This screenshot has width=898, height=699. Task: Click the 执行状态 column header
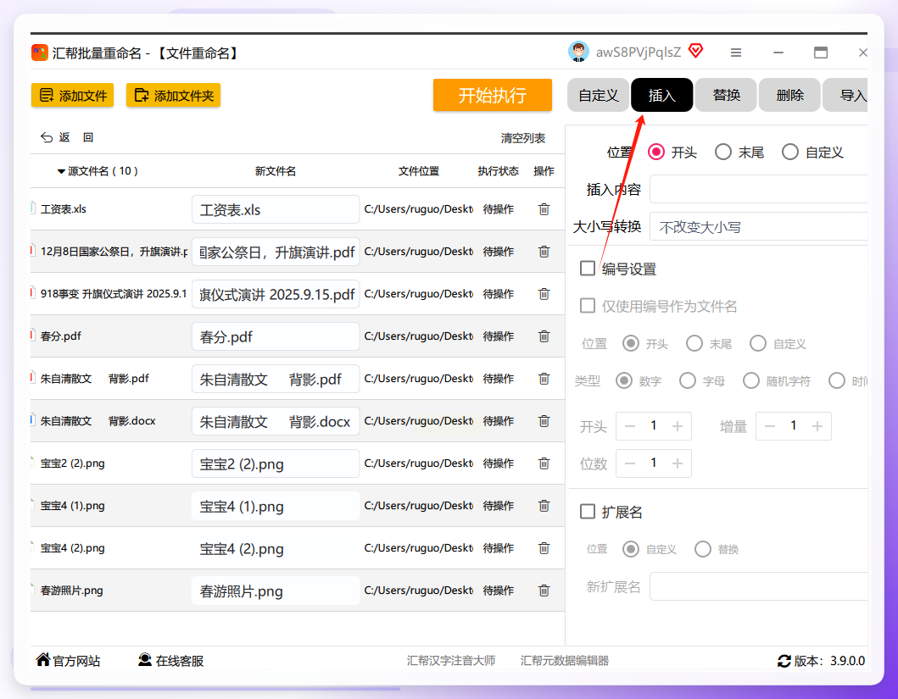point(499,171)
